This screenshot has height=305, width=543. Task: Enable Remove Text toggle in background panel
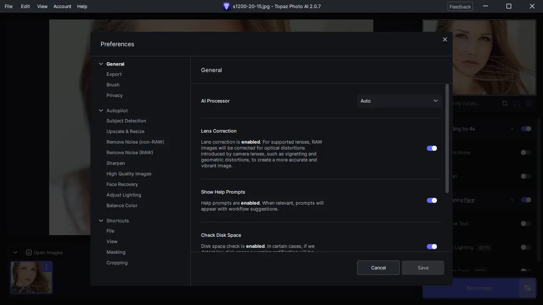pyautogui.click(x=526, y=224)
